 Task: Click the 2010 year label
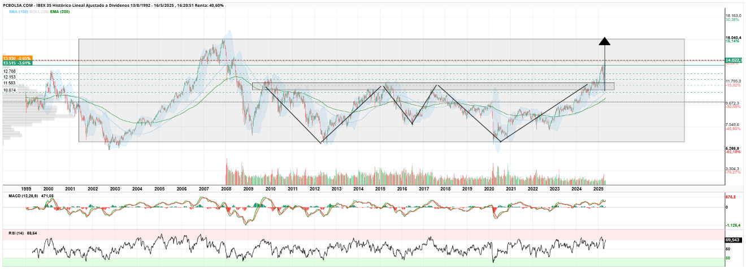[270, 188]
